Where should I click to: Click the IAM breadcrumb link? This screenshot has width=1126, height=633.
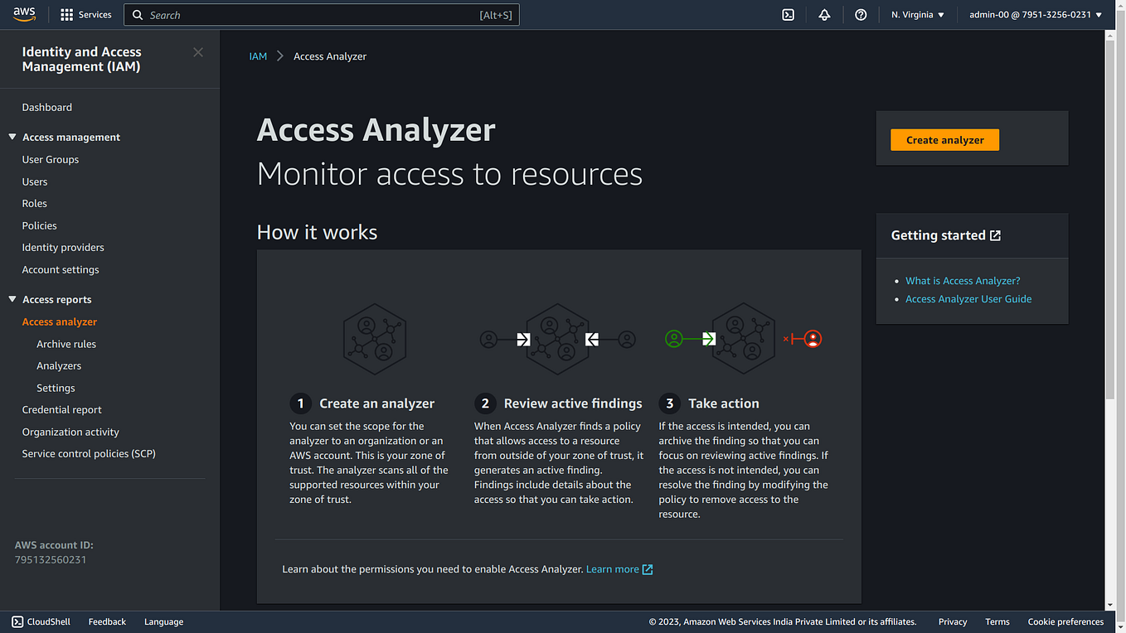tap(258, 56)
